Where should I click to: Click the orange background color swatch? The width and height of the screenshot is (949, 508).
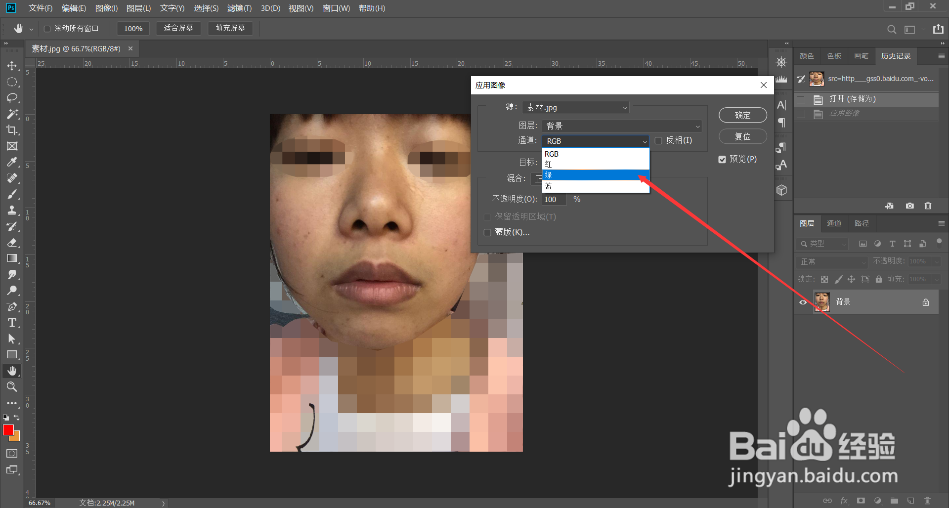click(x=16, y=437)
